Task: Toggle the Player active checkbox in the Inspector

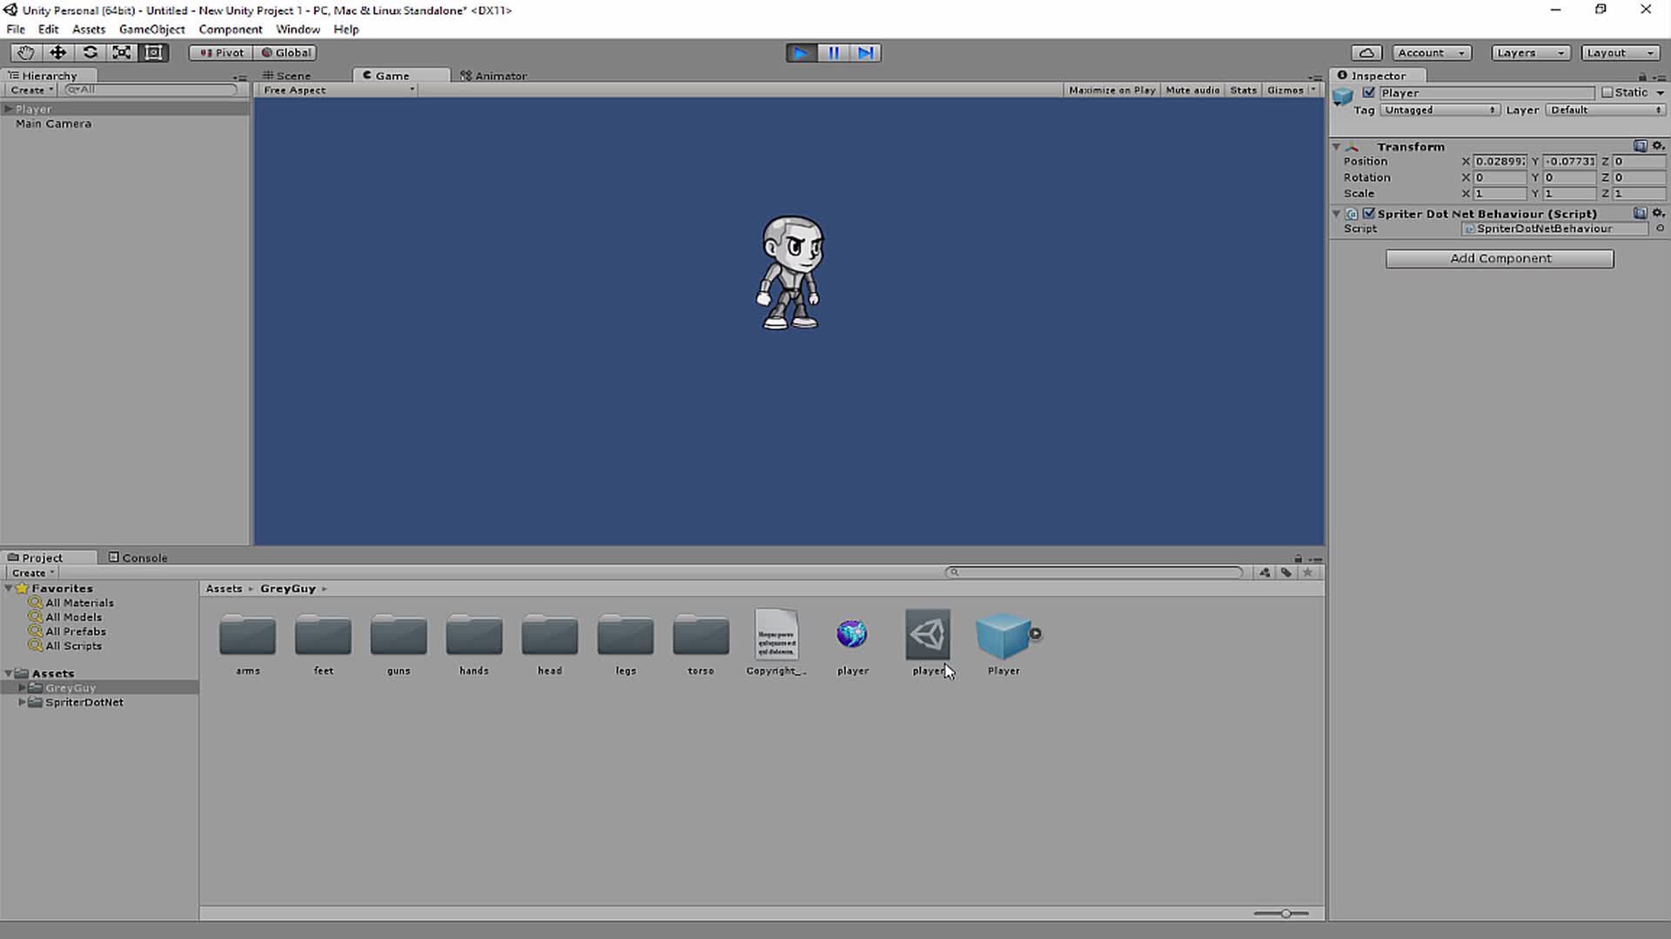Action: 1369,92
